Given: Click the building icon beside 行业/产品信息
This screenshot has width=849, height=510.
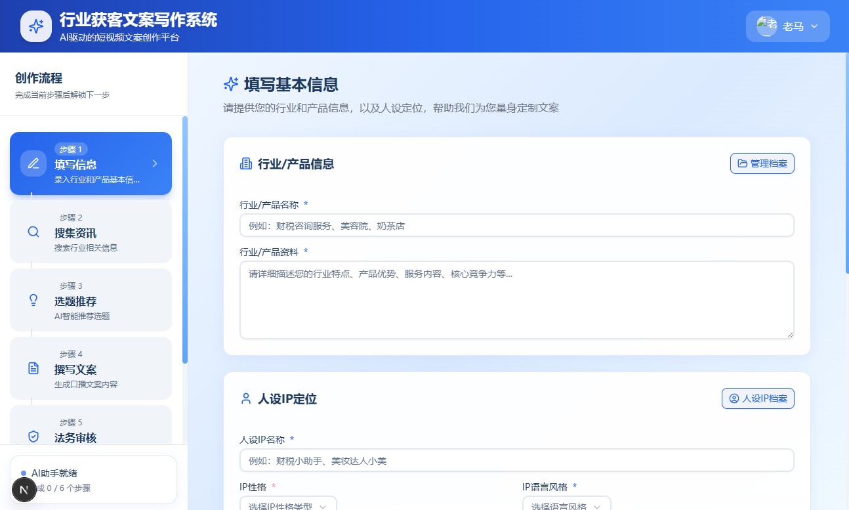Looking at the screenshot, I should coord(246,163).
